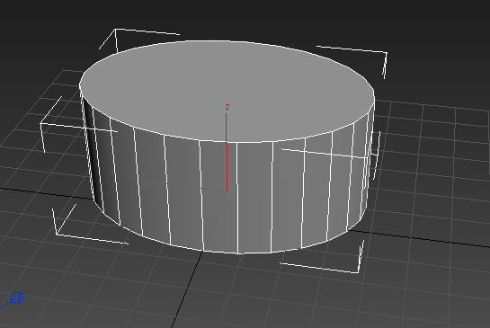490x328 pixels.
Task: Click the black grid axis line at right
Action: coord(422,239)
